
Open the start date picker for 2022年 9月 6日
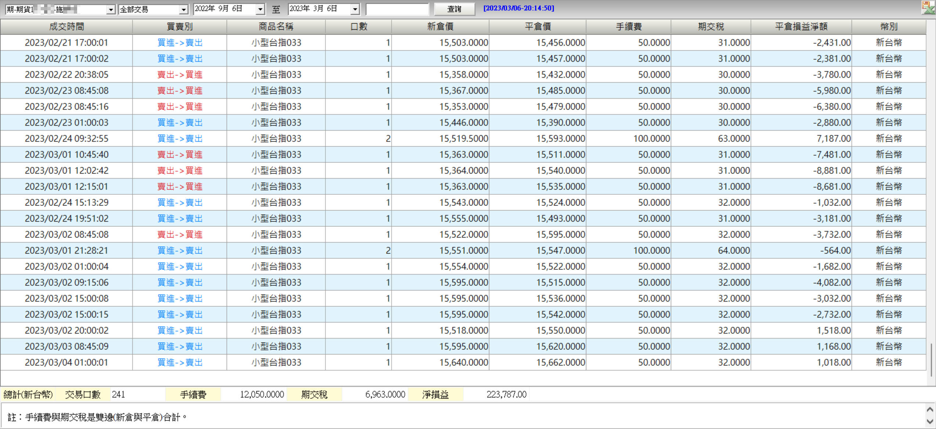(260, 9)
